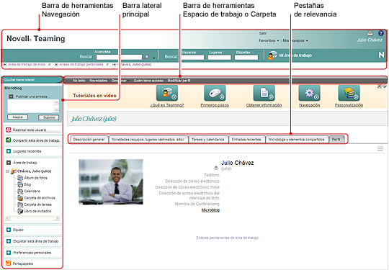Viewport: 389px width, 270px height.
Task: Open the Mis equipos dropdown
Action: (295, 40)
